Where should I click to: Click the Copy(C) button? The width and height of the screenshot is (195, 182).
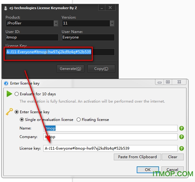coord(101,69)
